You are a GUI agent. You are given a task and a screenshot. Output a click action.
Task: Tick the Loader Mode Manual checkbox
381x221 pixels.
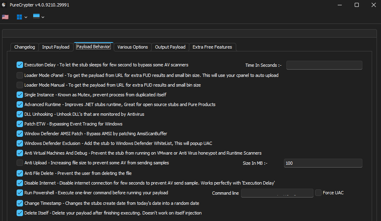pos(20,85)
